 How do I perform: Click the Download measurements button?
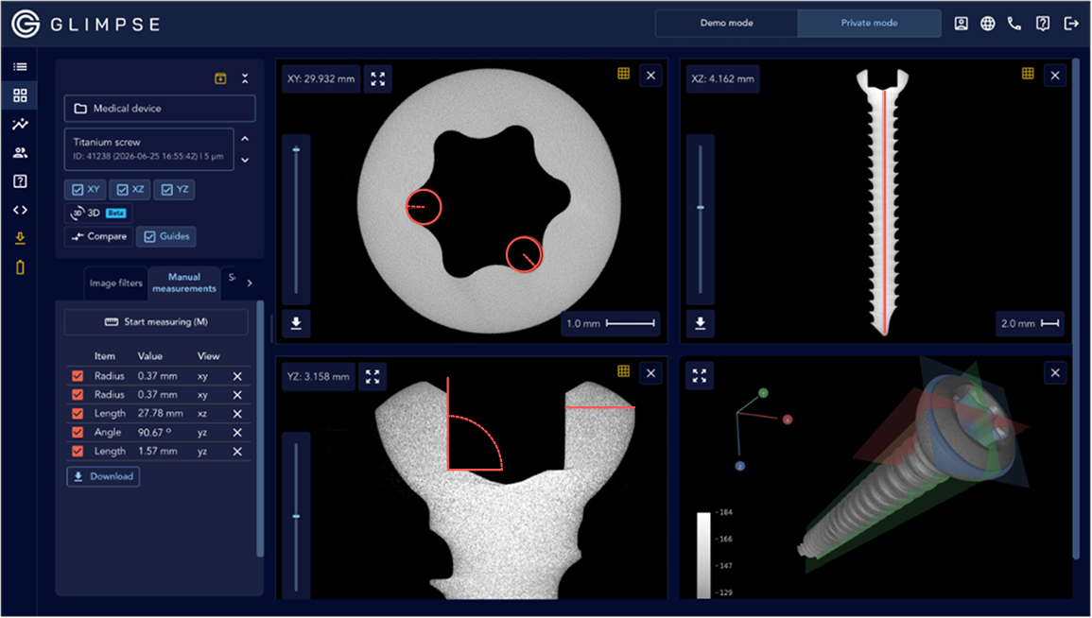(103, 476)
